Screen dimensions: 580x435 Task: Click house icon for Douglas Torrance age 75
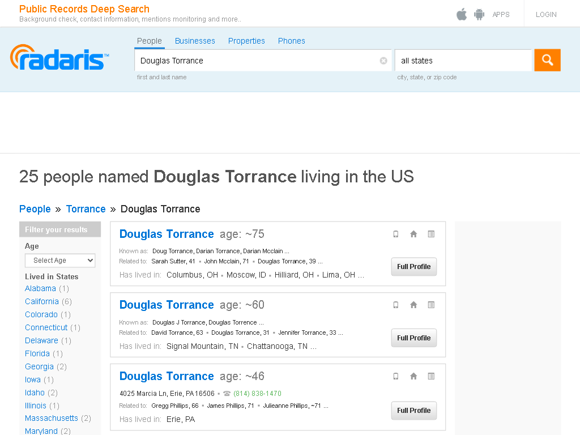[x=413, y=234]
